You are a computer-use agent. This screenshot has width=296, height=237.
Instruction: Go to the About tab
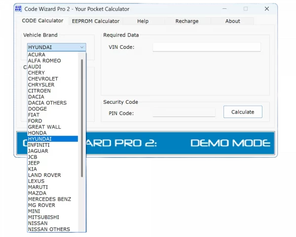tap(232, 21)
